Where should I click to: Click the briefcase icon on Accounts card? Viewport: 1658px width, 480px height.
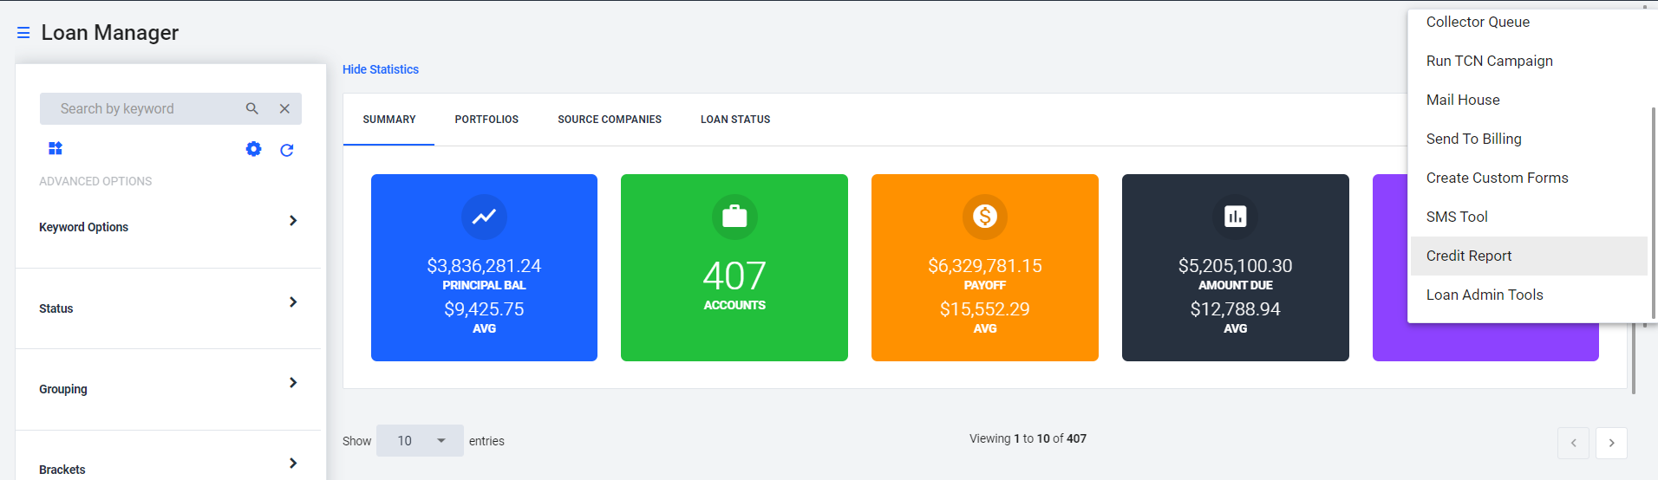[734, 217]
